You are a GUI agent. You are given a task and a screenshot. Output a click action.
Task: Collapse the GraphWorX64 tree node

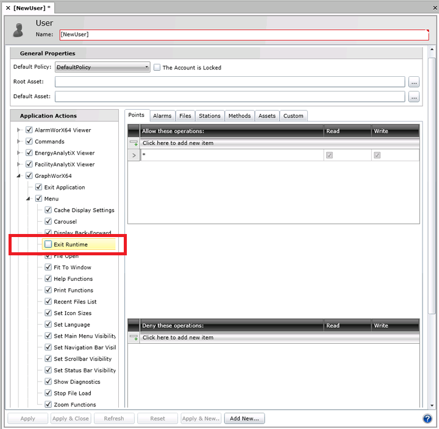19,176
